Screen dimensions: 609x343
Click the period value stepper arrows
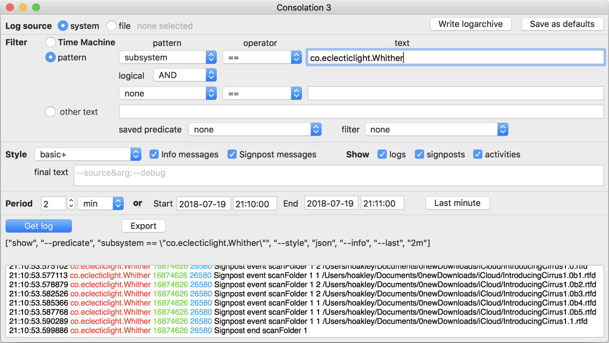(71, 204)
